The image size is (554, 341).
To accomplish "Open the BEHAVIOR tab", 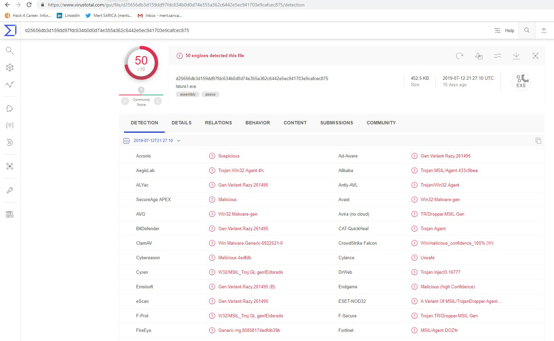I will [258, 123].
